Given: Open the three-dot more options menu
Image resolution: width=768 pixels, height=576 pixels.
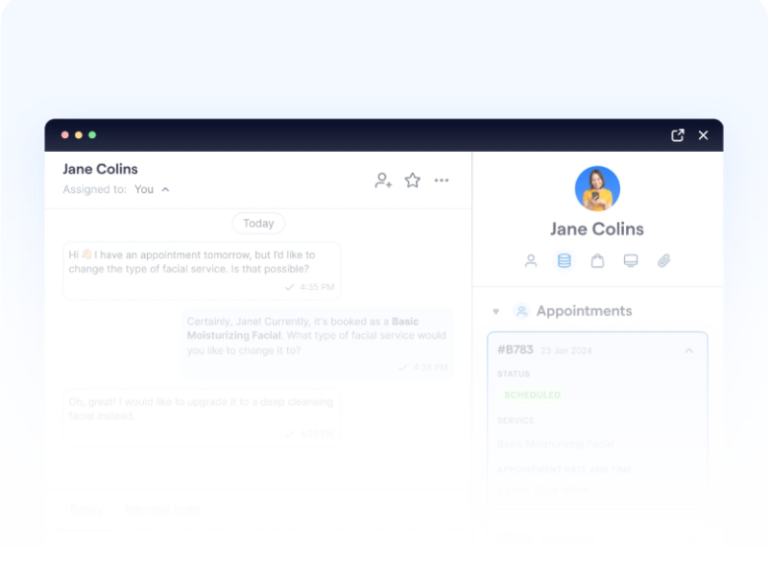Looking at the screenshot, I should point(442,180).
